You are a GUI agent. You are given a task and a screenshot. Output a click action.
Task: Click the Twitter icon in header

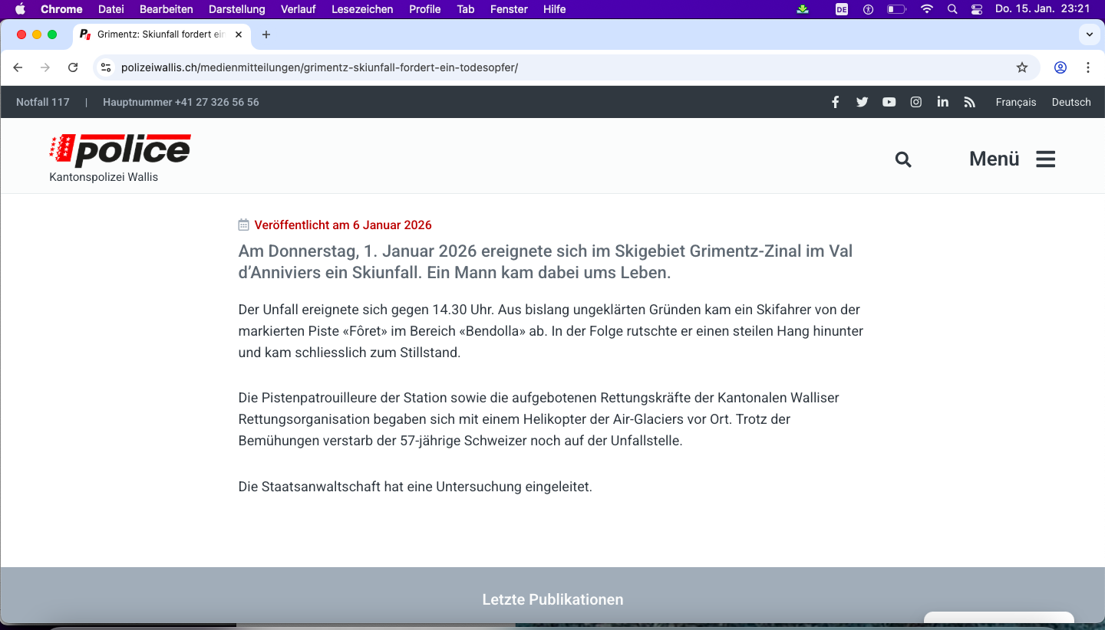(x=862, y=102)
